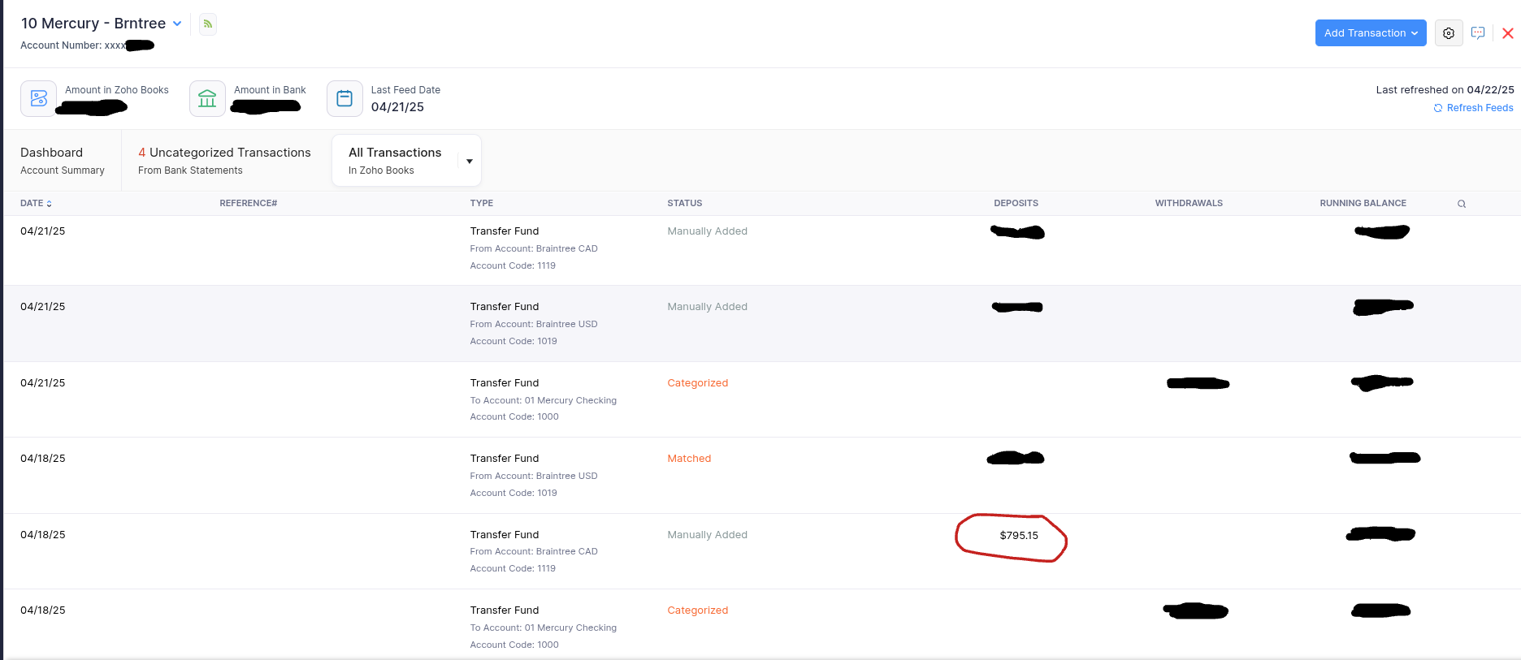Click the $795.15 deposit amount
Image resolution: width=1521 pixels, height=660 pixels.
1019,536
